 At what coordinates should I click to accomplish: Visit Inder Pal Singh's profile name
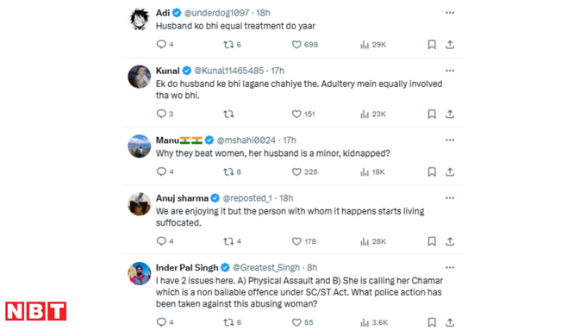tap(187, 268)
